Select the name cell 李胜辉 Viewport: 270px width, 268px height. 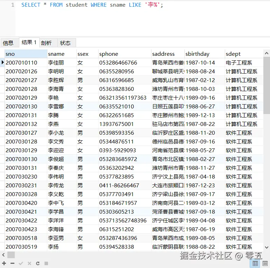tap(62, 80)
